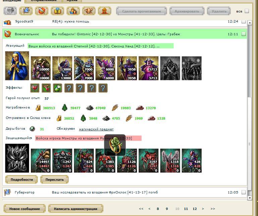Click the winged heart effect icon

click(46, 88)
